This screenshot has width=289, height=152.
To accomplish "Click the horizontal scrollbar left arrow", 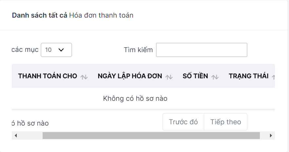I will coord(16,135).
